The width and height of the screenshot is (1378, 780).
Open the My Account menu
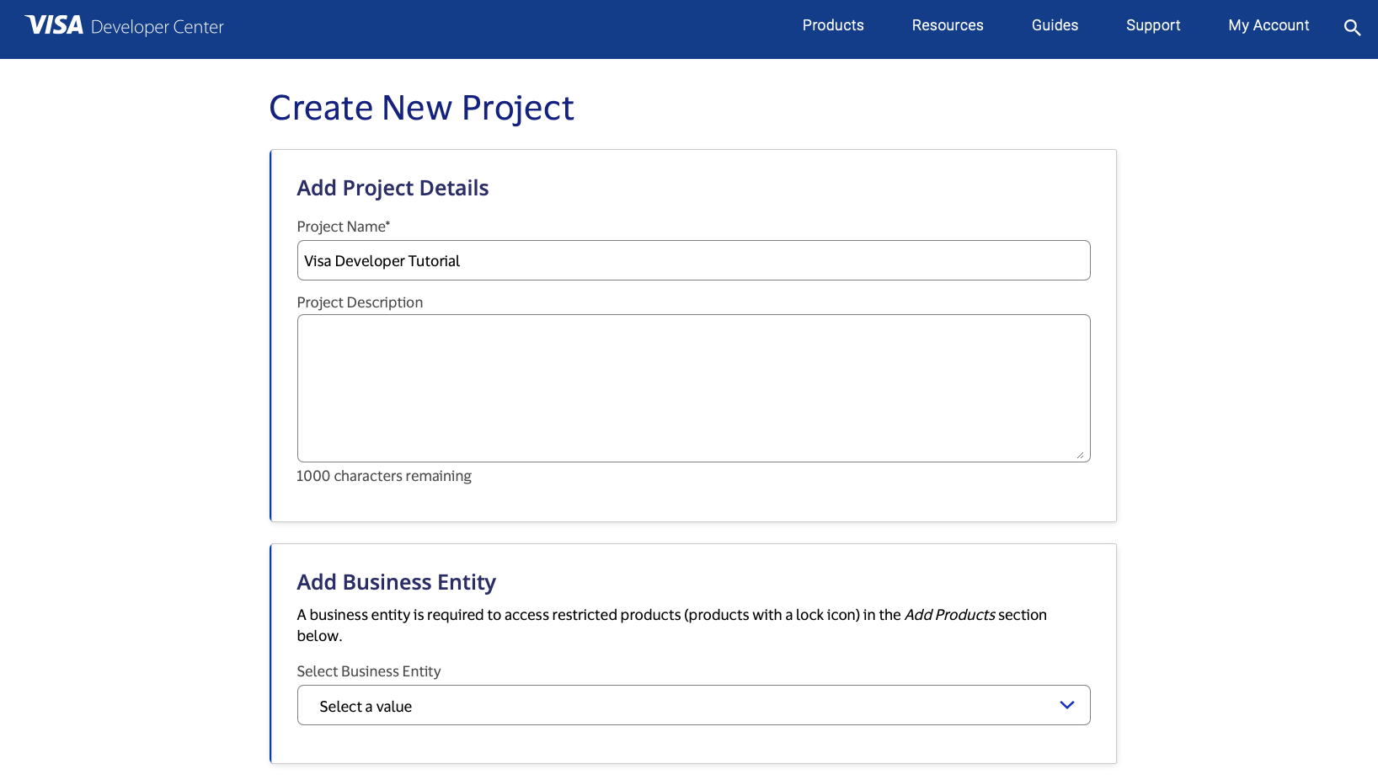[x=1268, y=25]
